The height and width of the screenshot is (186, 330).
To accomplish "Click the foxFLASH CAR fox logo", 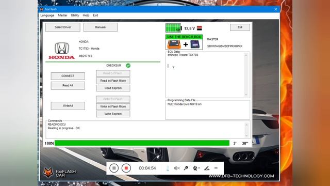I will (48, 172).
